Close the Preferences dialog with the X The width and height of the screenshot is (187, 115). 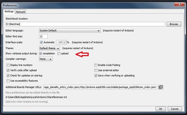(x=179, y=4)
